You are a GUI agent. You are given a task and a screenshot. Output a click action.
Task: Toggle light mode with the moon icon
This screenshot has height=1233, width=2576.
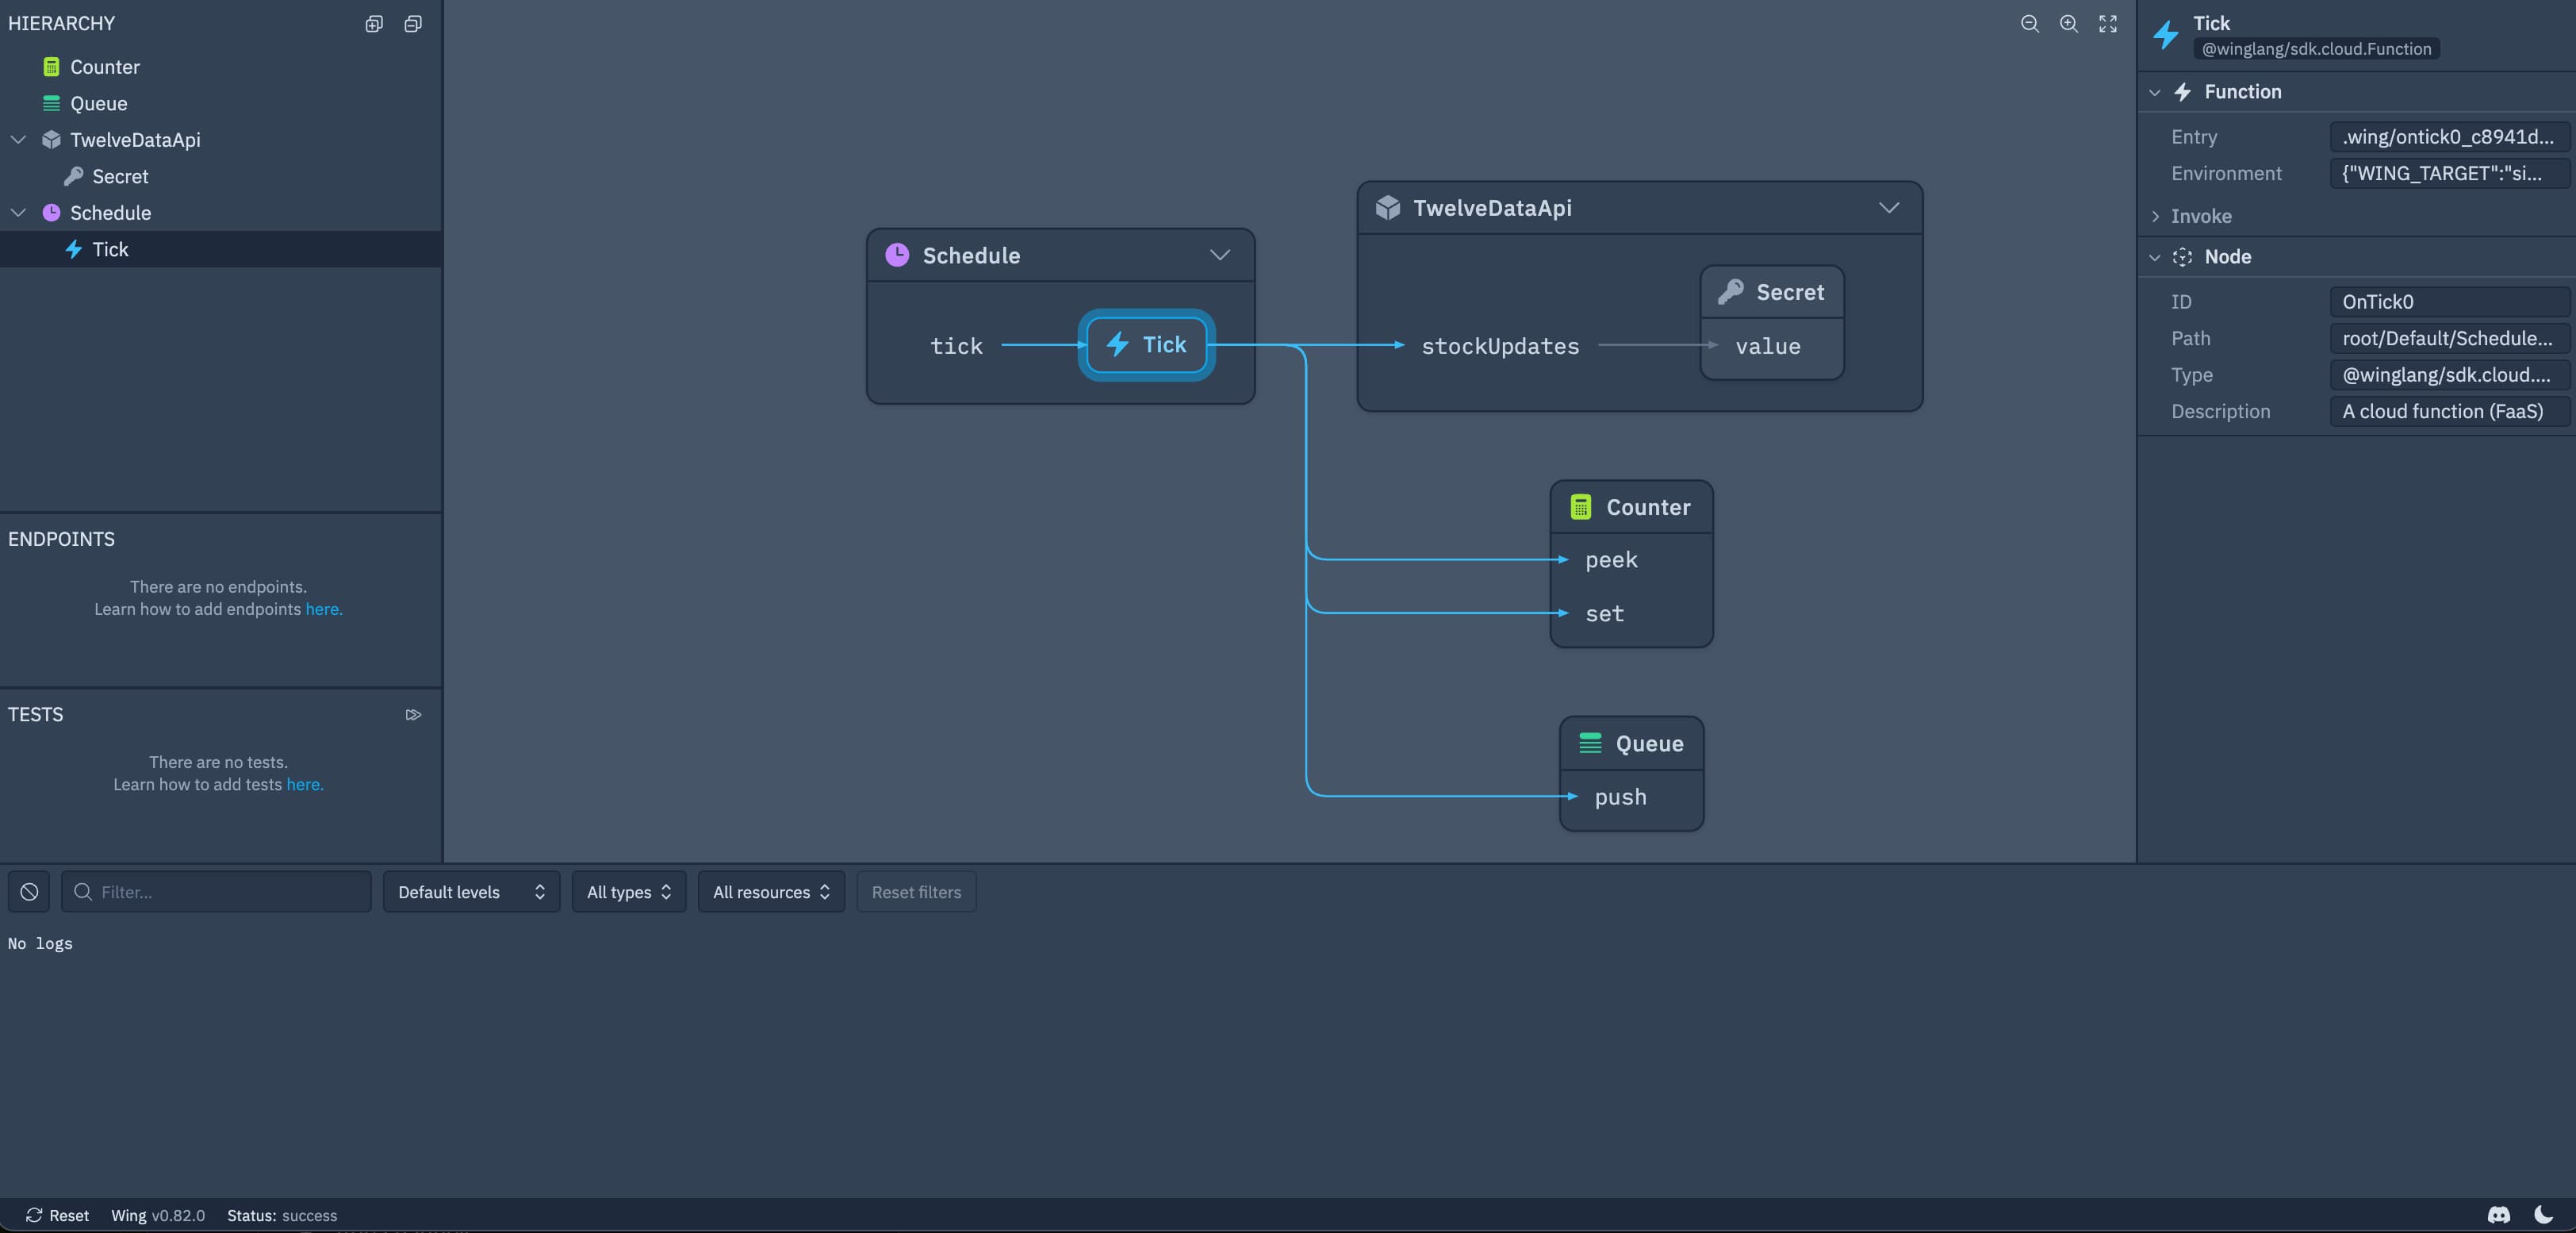click(2547, 1215)
